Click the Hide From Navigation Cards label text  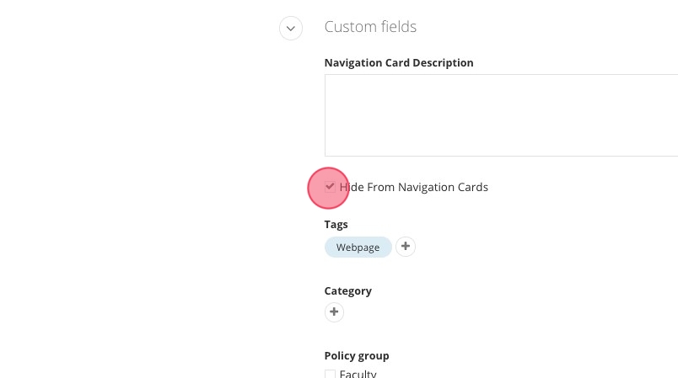point(413,187)
